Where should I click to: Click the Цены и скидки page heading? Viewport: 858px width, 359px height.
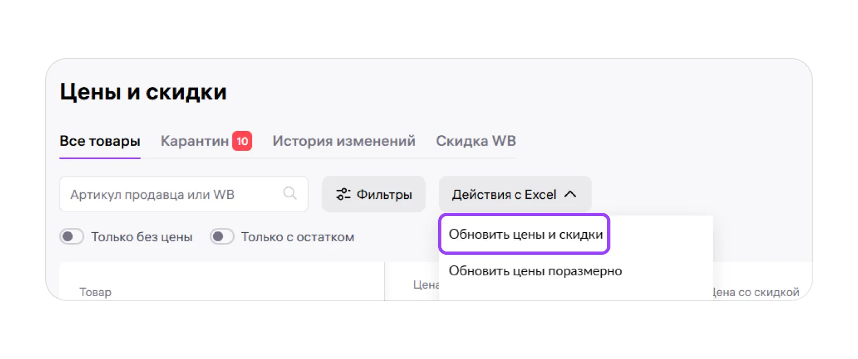(x=143, y=92)
